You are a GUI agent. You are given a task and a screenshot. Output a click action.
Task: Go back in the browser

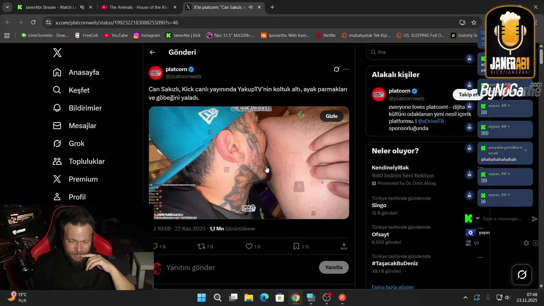coord(8,22)
